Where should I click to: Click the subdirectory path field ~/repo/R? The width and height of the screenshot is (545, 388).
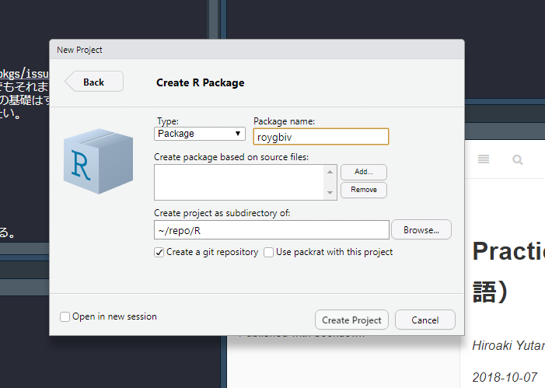point(271,230)
